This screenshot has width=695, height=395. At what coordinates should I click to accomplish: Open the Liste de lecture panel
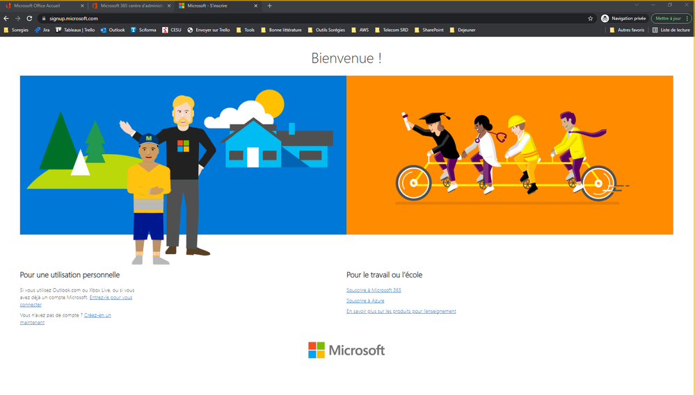coord(671,30)
